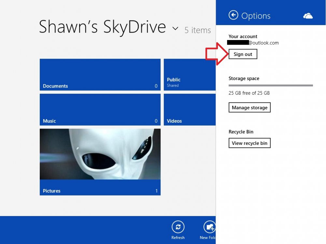Open the dropdown chevron next to SkyDrive name
The height and width of the screenshot is (244, 326).
tap(175, 29)
